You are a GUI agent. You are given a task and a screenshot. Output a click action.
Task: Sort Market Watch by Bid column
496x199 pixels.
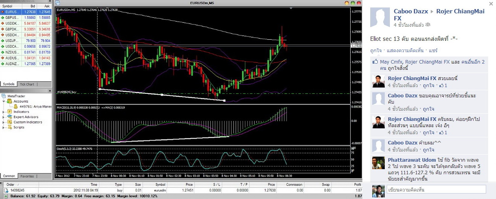click(29, 6)
